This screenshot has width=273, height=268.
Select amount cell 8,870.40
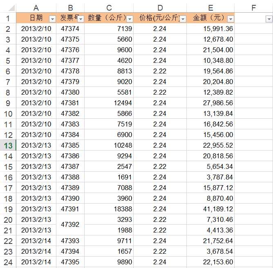pos(210,198)
